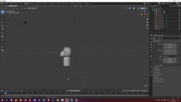The height and width of the screenshot is (102, 181).
Task: Open the Material properties tab icon
Action: [x=151, y=72]
